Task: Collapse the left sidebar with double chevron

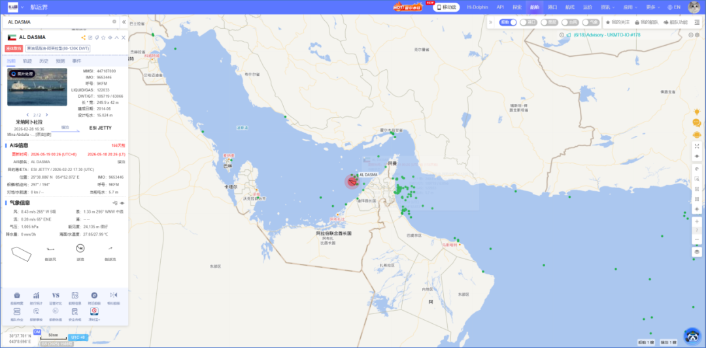Action: [x=124, y=22]
